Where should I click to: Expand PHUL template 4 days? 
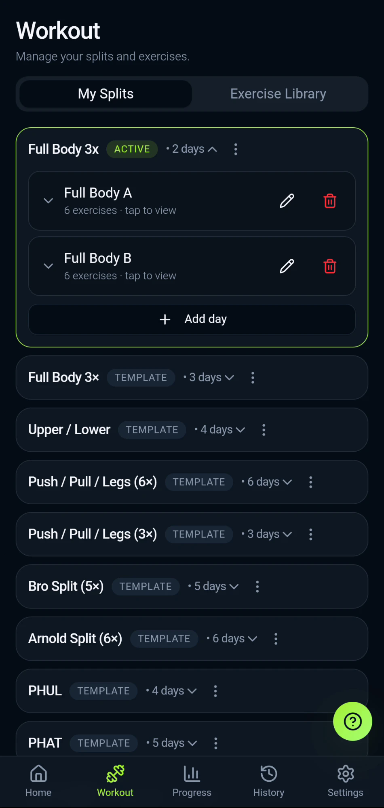(x=171, y=691)
